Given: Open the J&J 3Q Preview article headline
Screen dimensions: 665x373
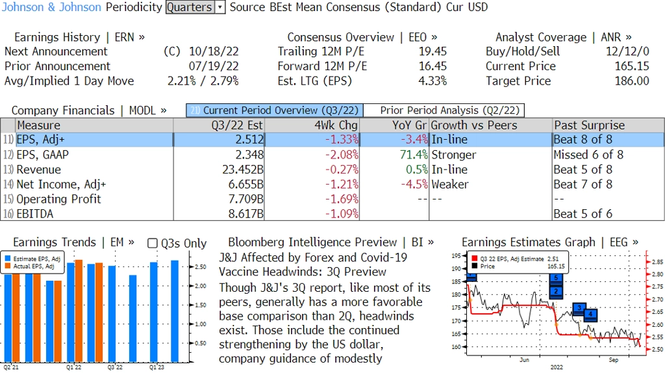Looking at the screenshot, I should (x=313, y=264).
